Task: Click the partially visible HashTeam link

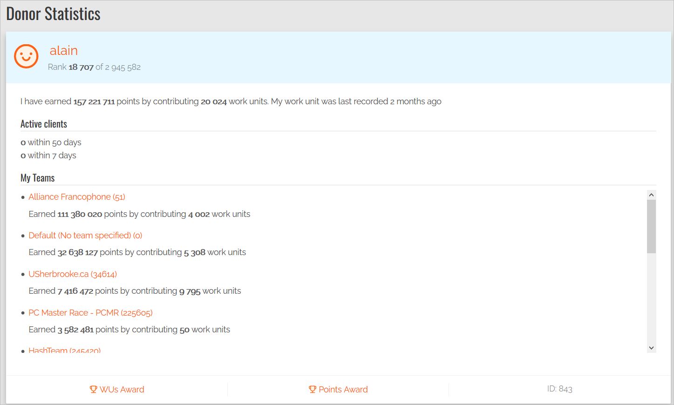Action: (64, 350)
